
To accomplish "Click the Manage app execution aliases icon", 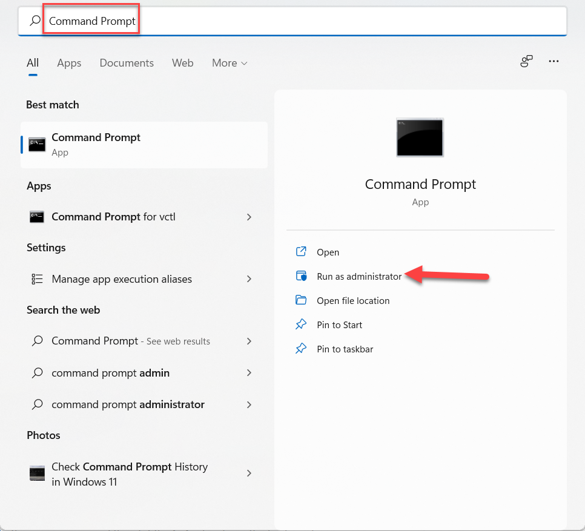I will pyautogui.click(x=37, y=279).
